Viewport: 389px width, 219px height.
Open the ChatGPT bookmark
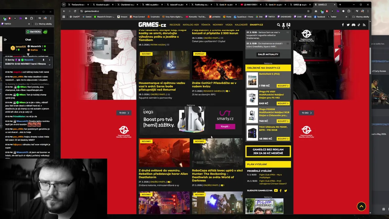(x=74, y=17)
